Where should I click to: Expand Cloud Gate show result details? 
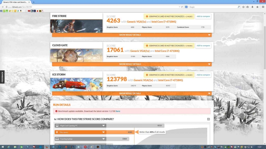pos(132,64)
